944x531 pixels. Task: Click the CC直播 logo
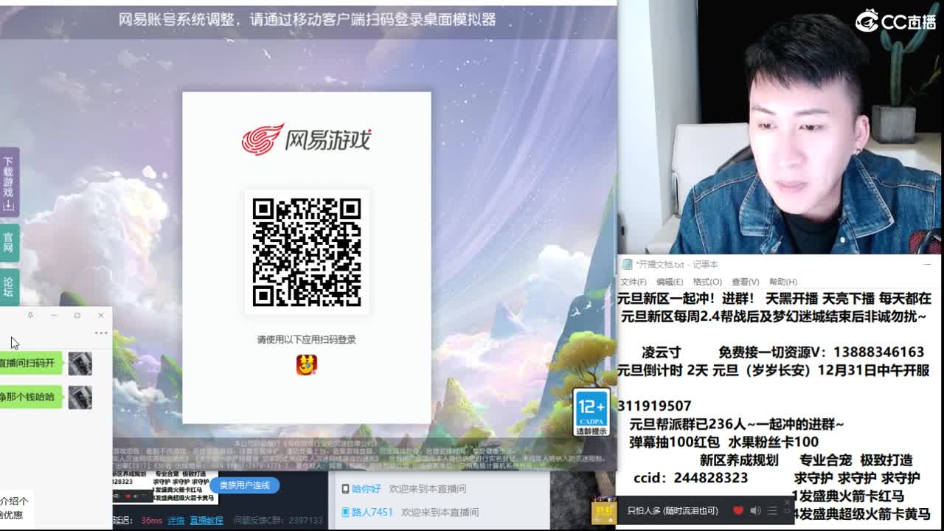point(896,21)
